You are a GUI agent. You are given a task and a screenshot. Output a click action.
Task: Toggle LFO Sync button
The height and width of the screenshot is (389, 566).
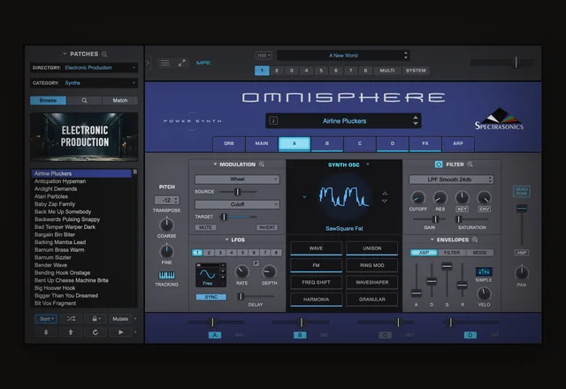(211, 297)
